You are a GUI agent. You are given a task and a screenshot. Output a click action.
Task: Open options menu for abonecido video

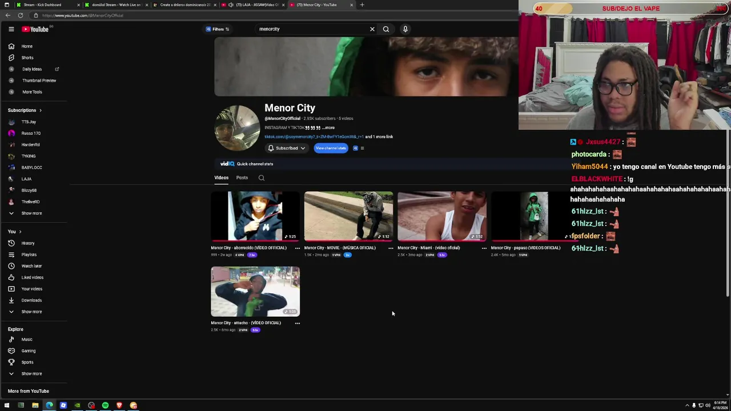tap(297, 248)
